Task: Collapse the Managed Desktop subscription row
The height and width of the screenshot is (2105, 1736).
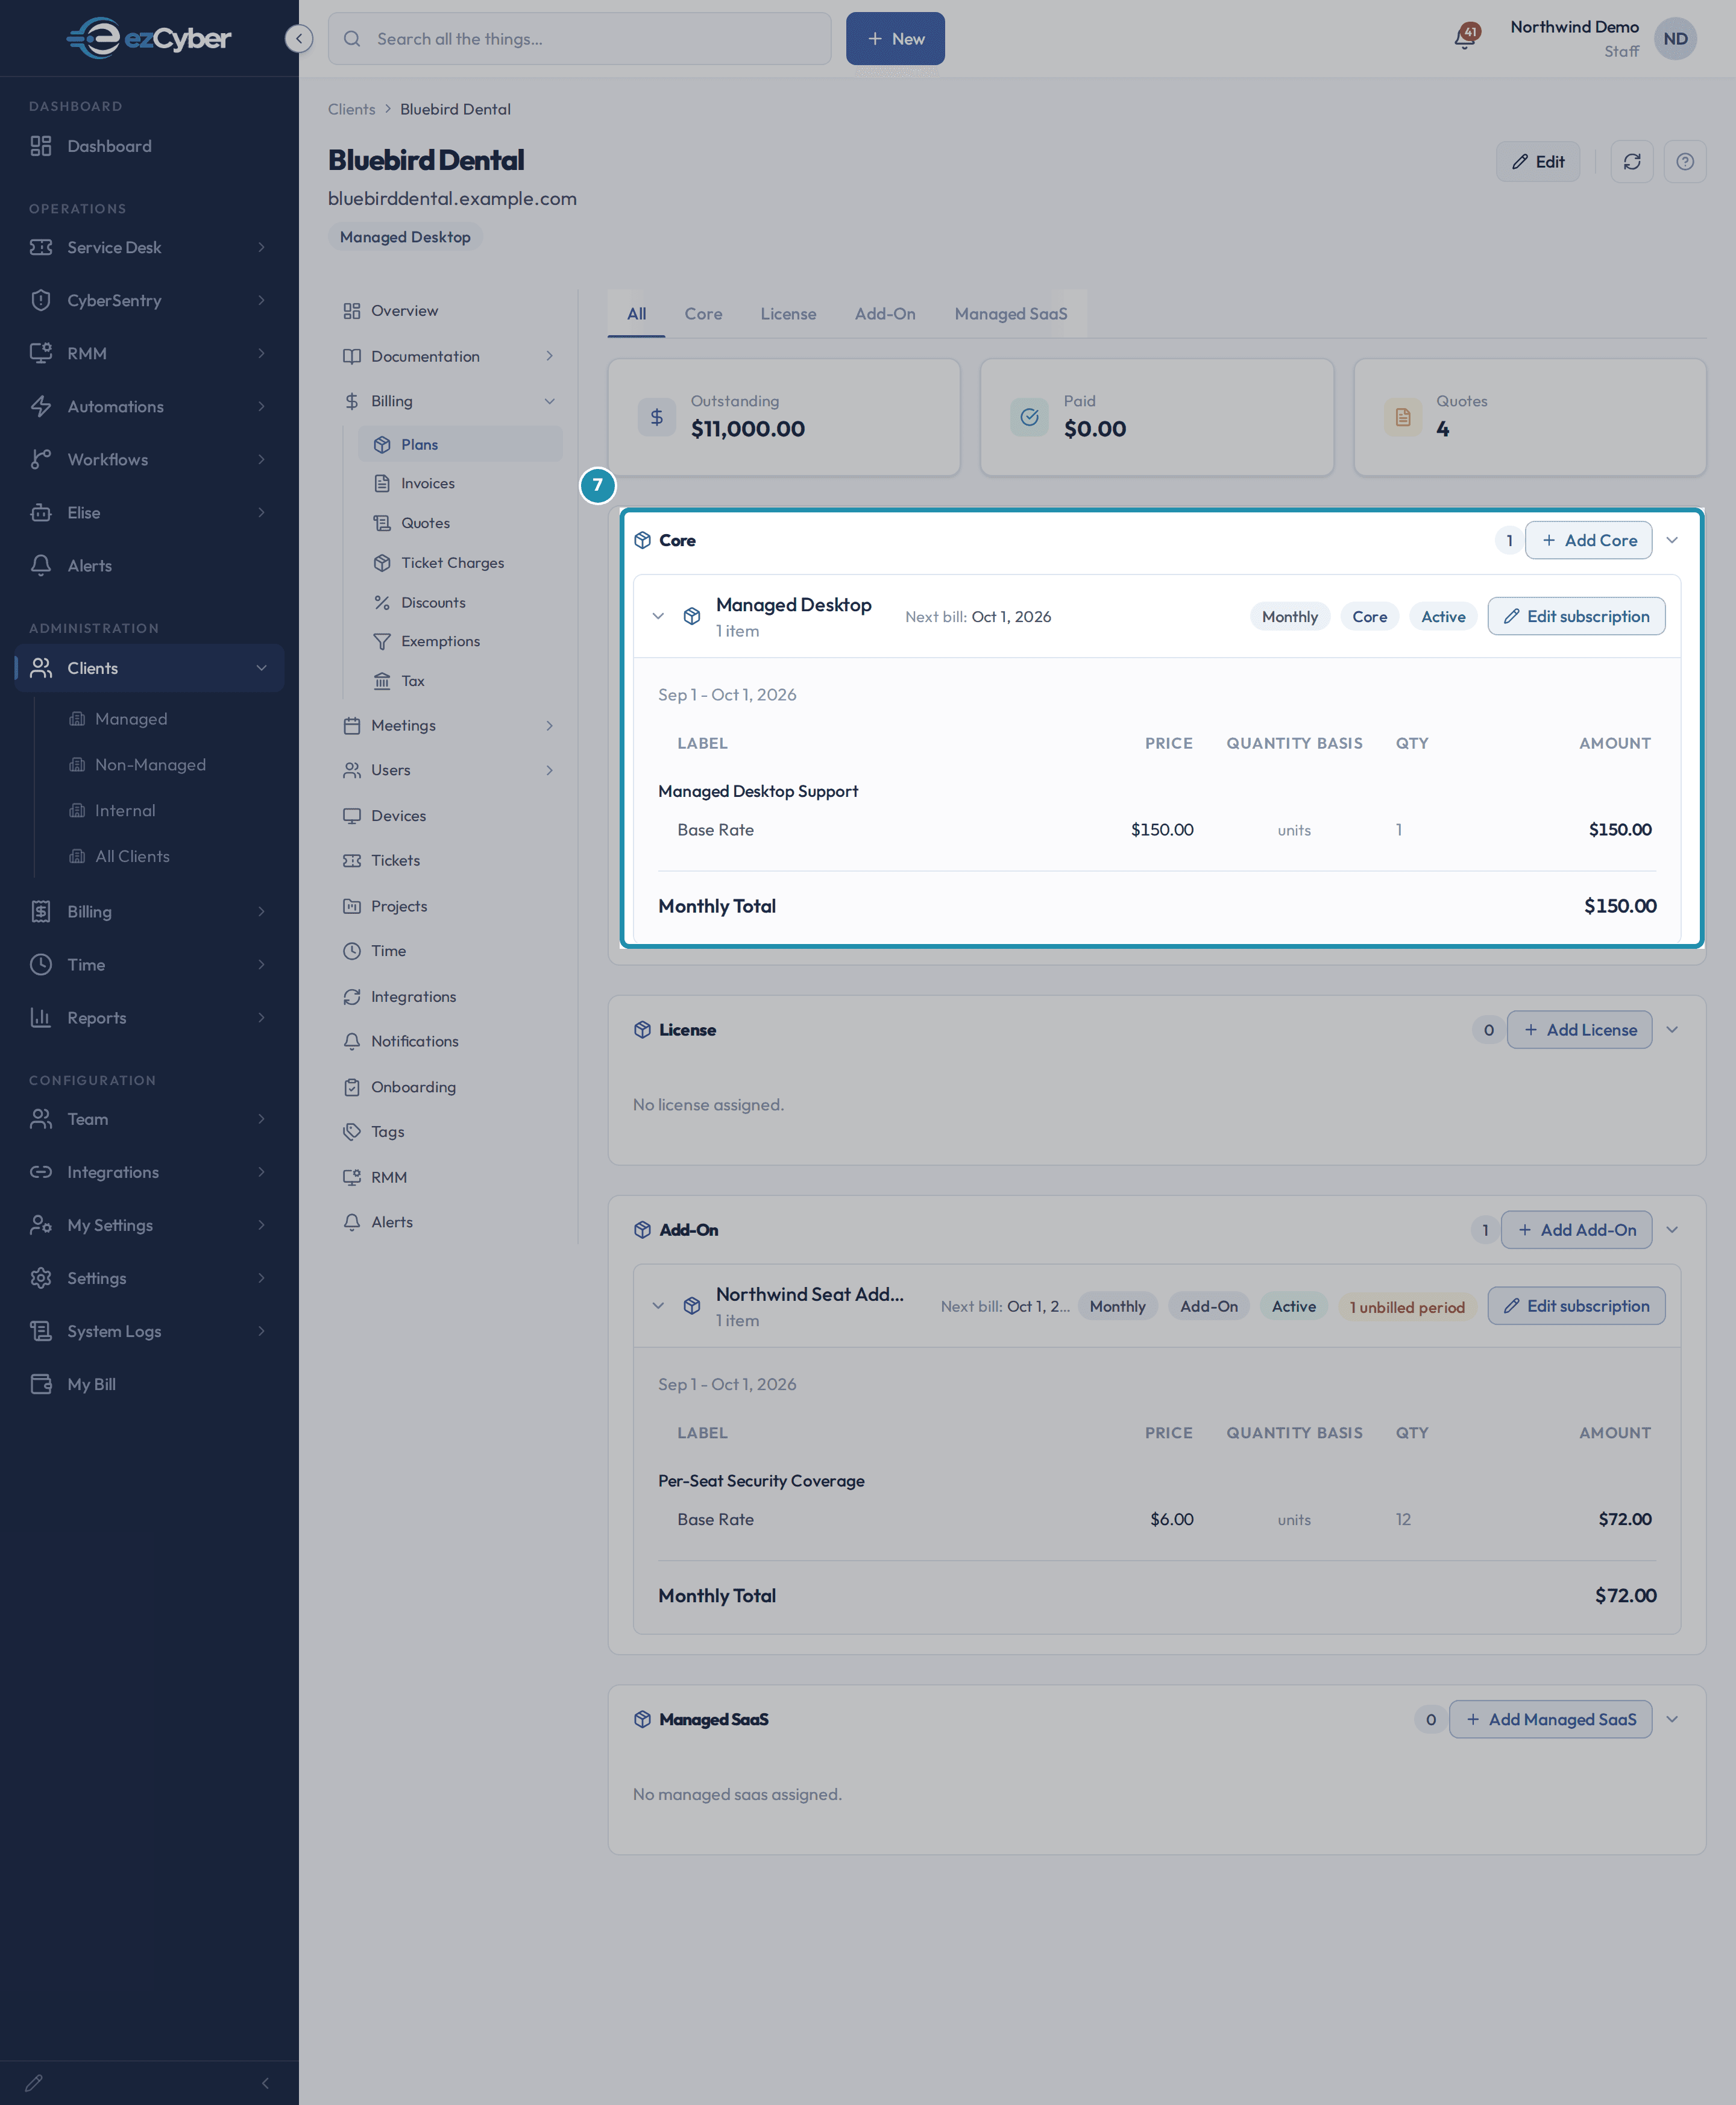Action: [658, 616]
